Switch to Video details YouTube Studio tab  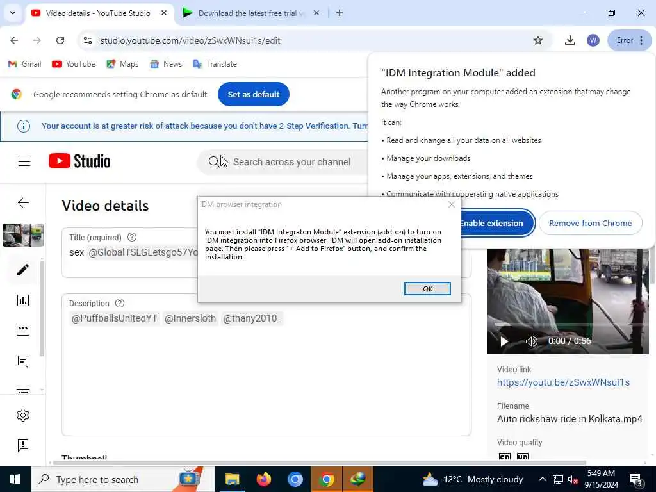pos(98,13)
